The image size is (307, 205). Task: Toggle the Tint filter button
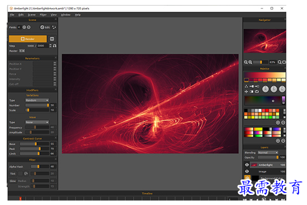13,174
